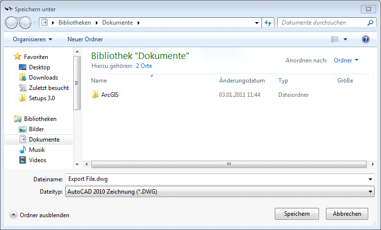Screen dimensions: 381x230
Task: Click the refresh button beside the address bar
Action: coord(268,23)
